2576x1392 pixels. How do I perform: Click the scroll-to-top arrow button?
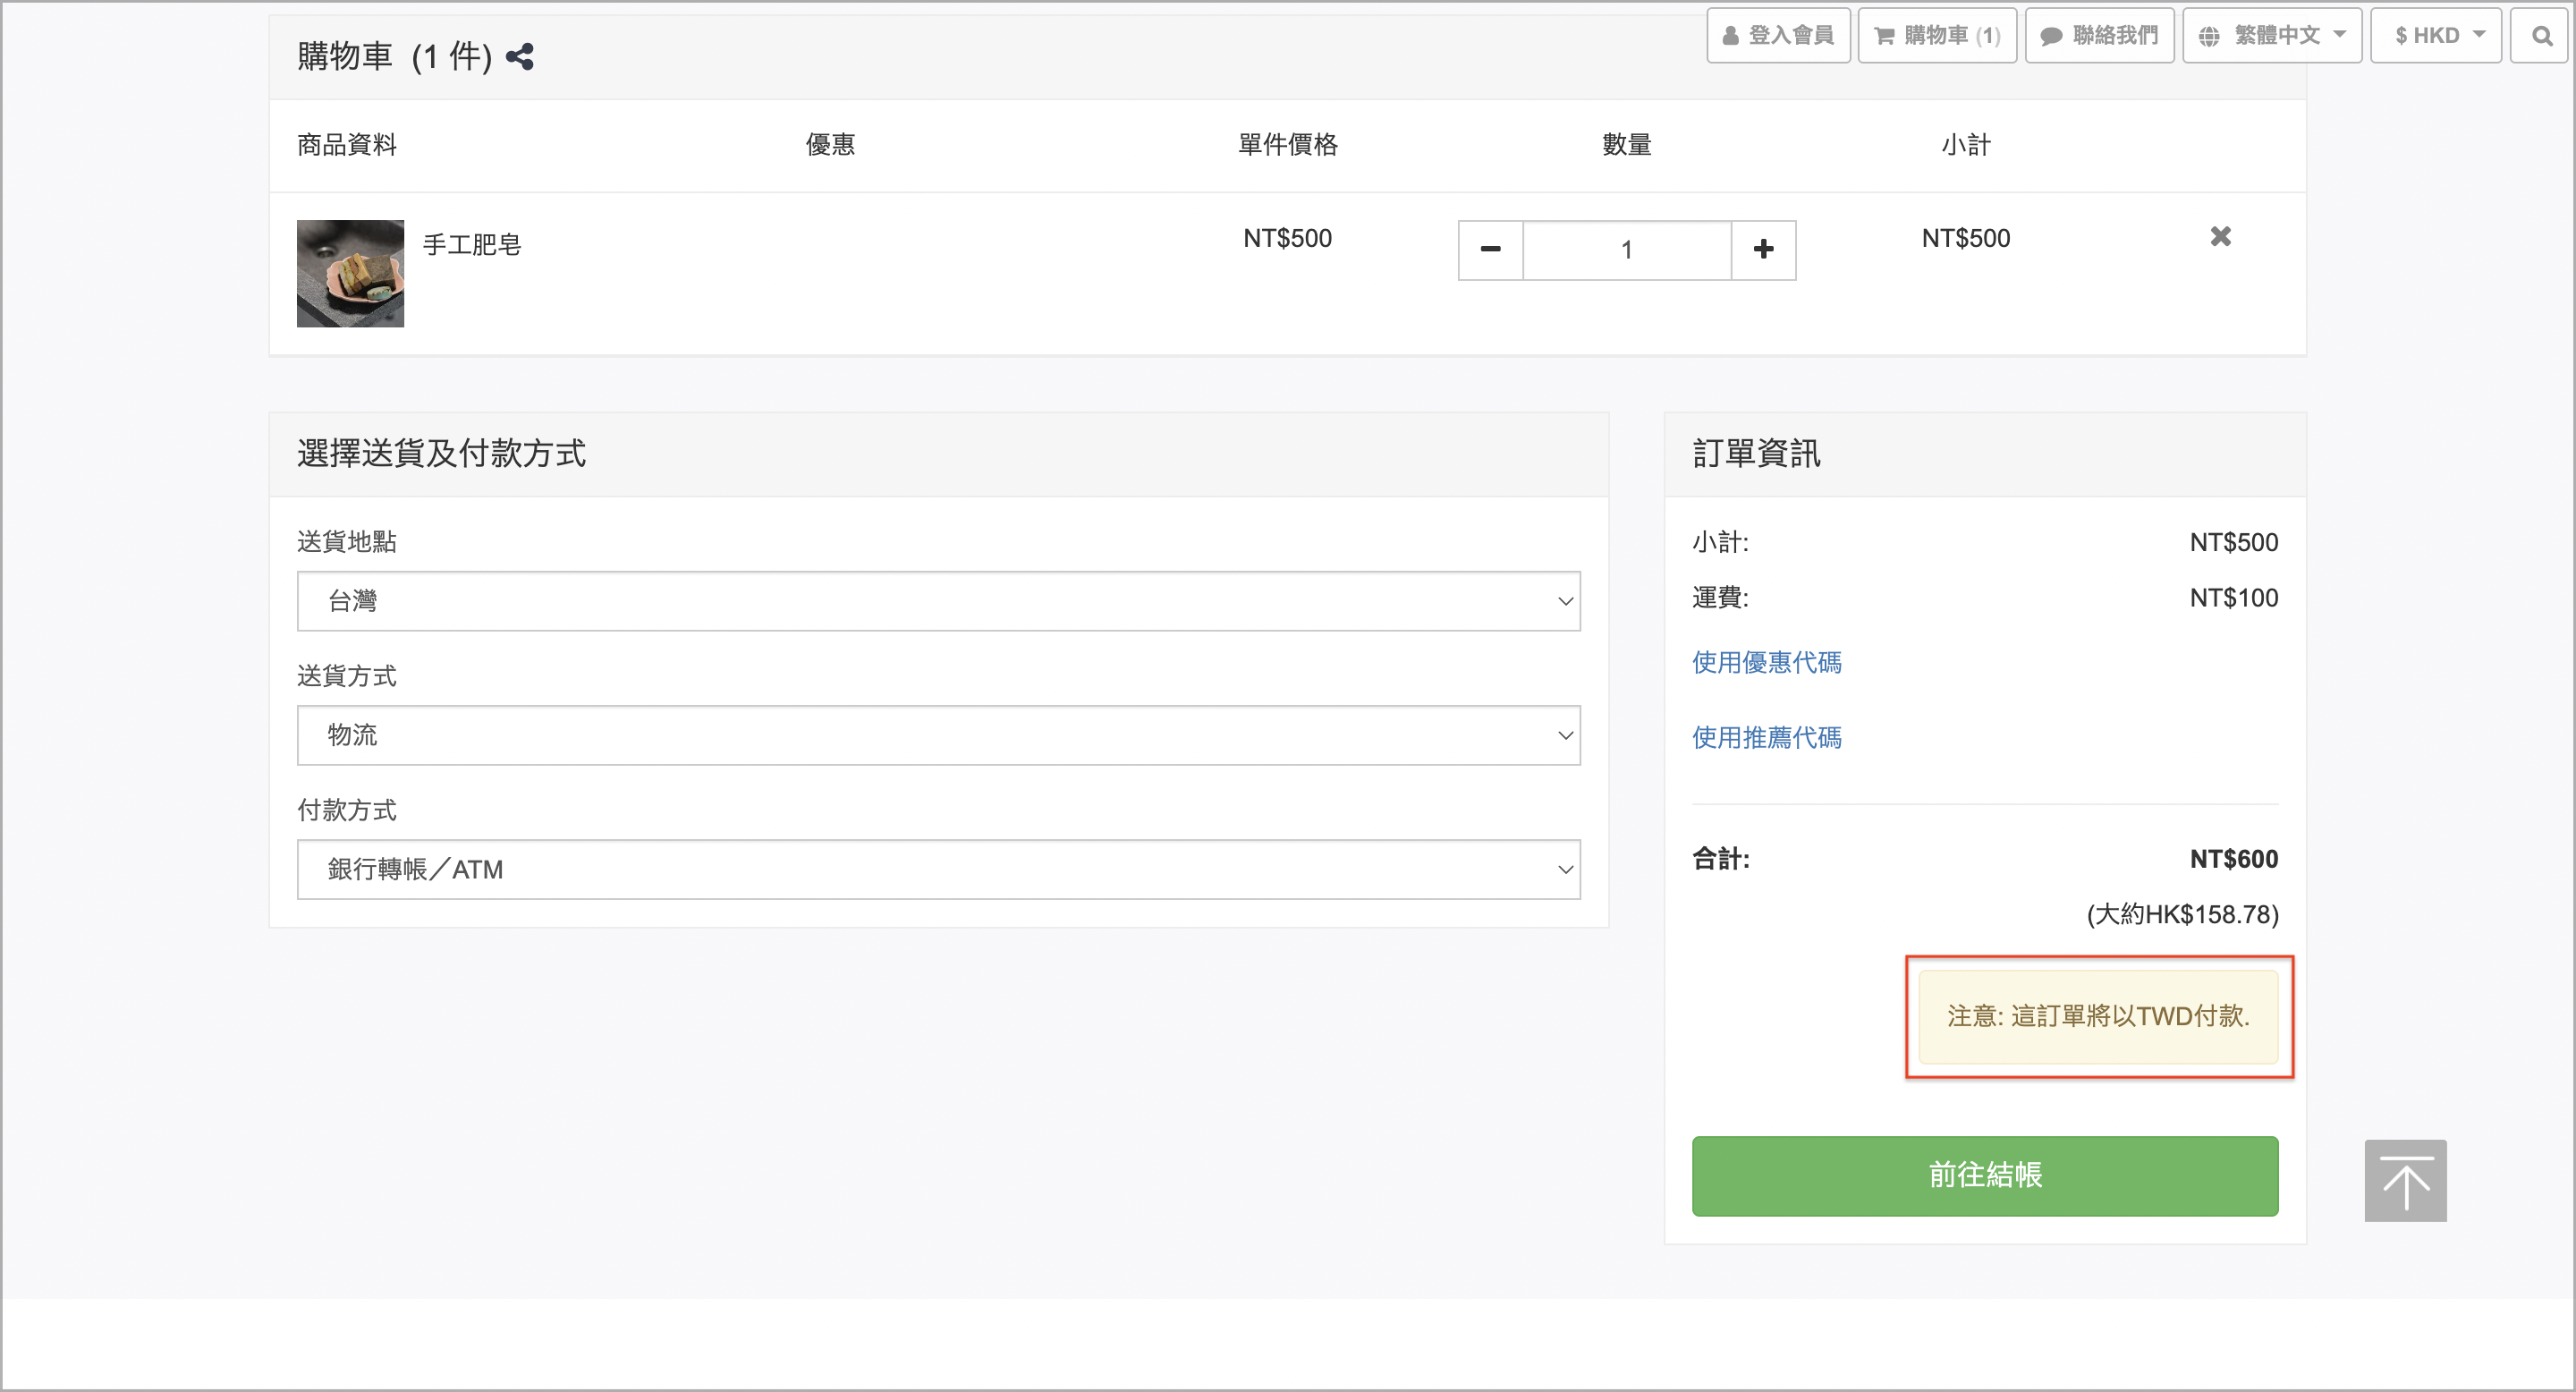2404,1180
